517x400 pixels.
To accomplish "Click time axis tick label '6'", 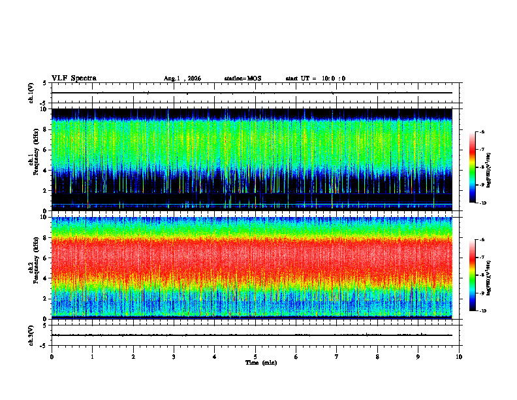I will tap(296, 357).
